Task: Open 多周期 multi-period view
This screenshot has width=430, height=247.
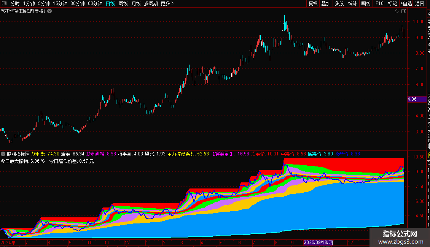Action: [151, 3]
